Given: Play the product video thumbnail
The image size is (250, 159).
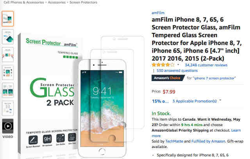Looking at the screenshot, I should (x=8, y=126).
